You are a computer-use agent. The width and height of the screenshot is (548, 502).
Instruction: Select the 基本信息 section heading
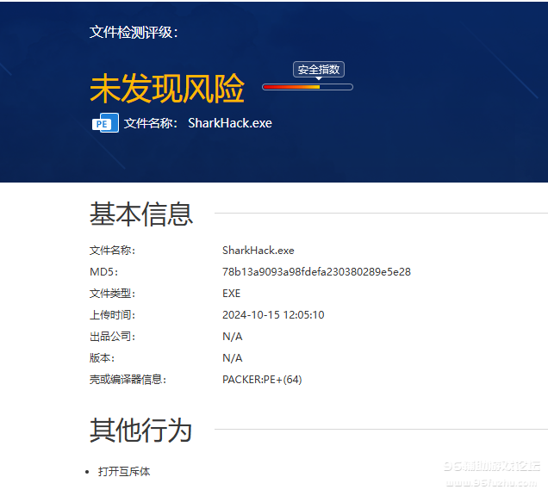click(x=141, y=214)
